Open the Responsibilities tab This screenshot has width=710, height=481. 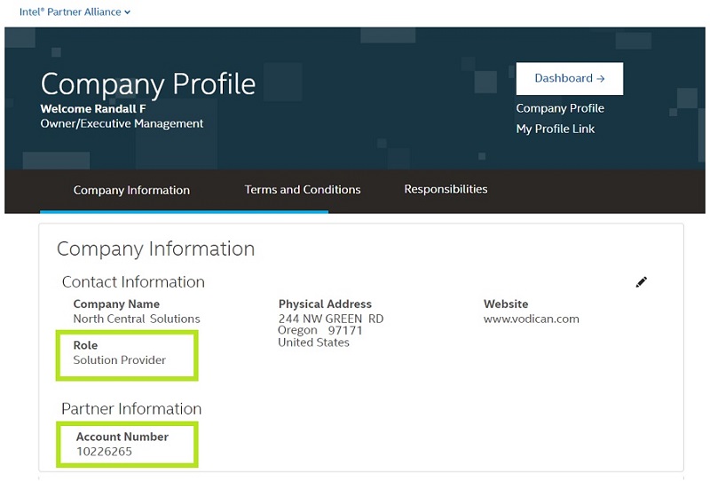pos(446,189)
